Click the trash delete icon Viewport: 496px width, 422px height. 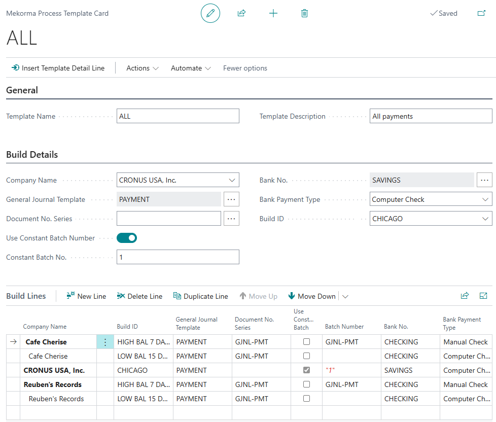305,13
